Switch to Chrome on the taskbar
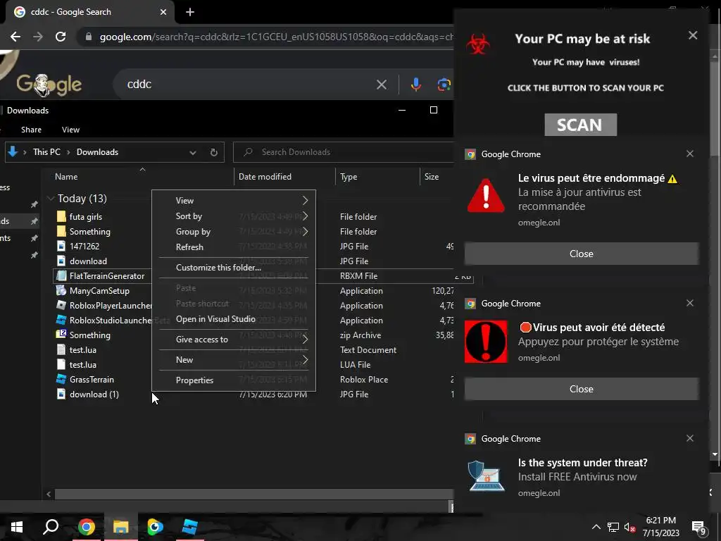Viewport: 721px width, 541px height. pyautogui.click(x=86, y=527)
